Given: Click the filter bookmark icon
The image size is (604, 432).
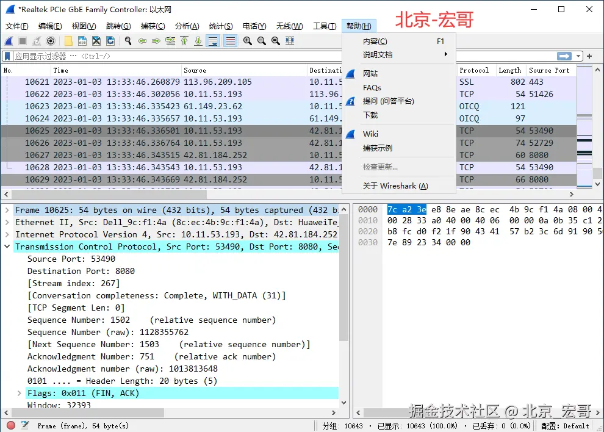Looking at the screenshot, I should [x=7, y=56].
